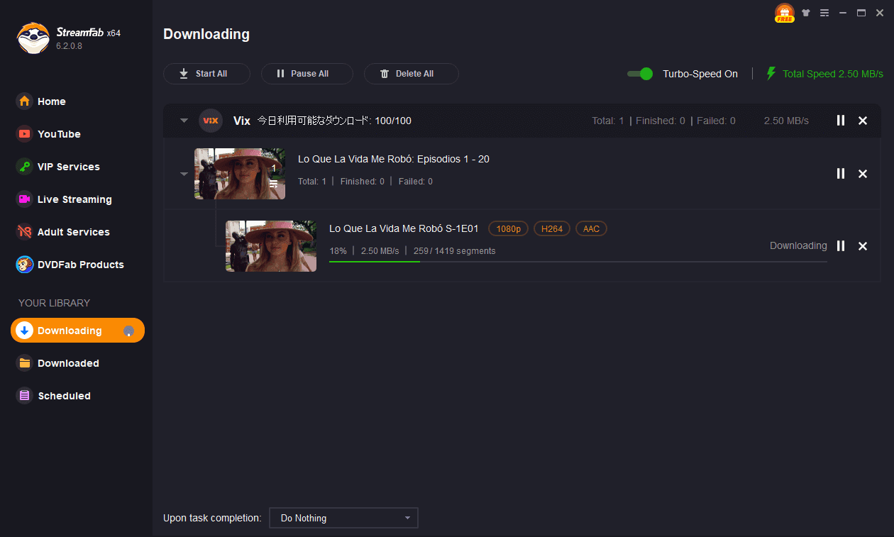Click the VIP Services key icon
The height and width of the screenshot is (537, 894).
[x=25, y=167]
